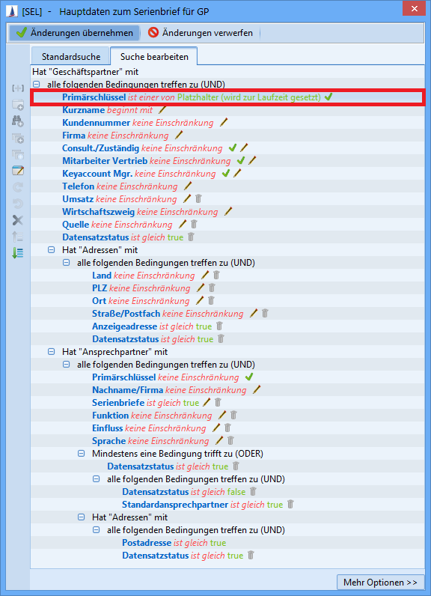This screenshot has width=431, height=596.
Task: Click pencil edit icon next to Kurzname
Action: tap(162, 110)
